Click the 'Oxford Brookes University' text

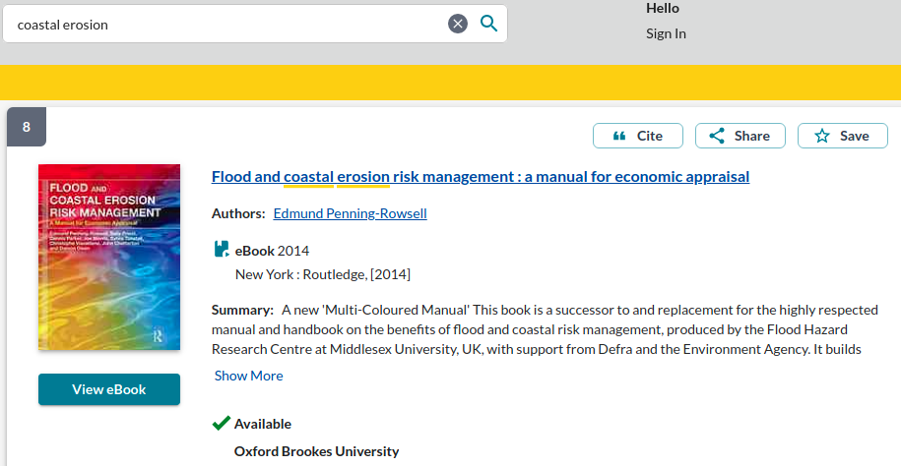pos(317,451)
